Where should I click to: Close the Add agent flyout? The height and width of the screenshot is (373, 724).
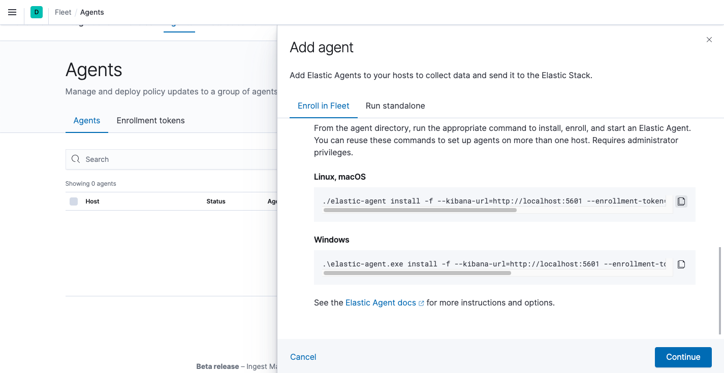click(x=709, y=40)
